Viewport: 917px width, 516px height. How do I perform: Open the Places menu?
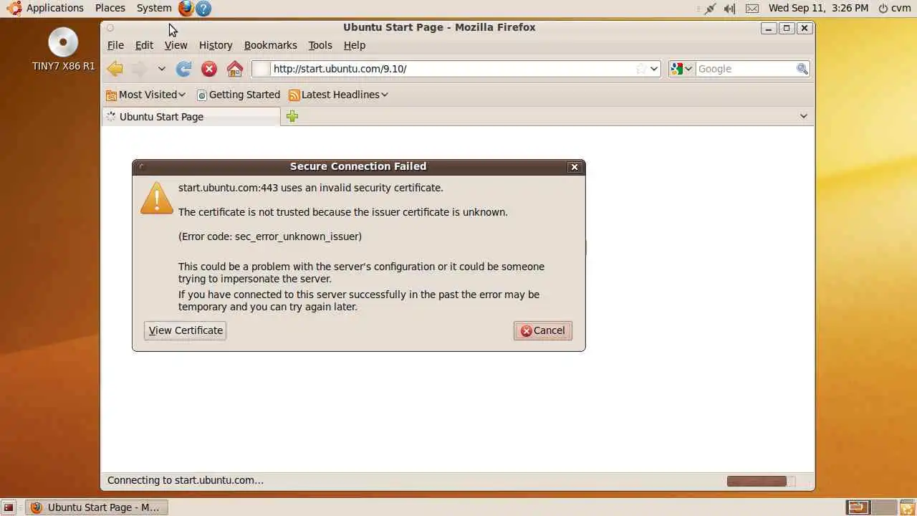[x=110, y=8]
